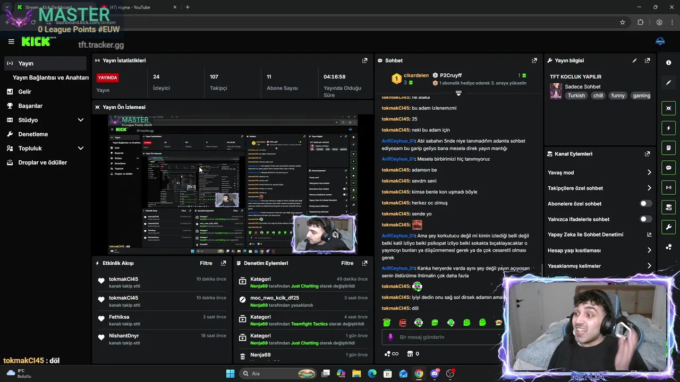Bookmark this page with star icon

pos(623,22)
